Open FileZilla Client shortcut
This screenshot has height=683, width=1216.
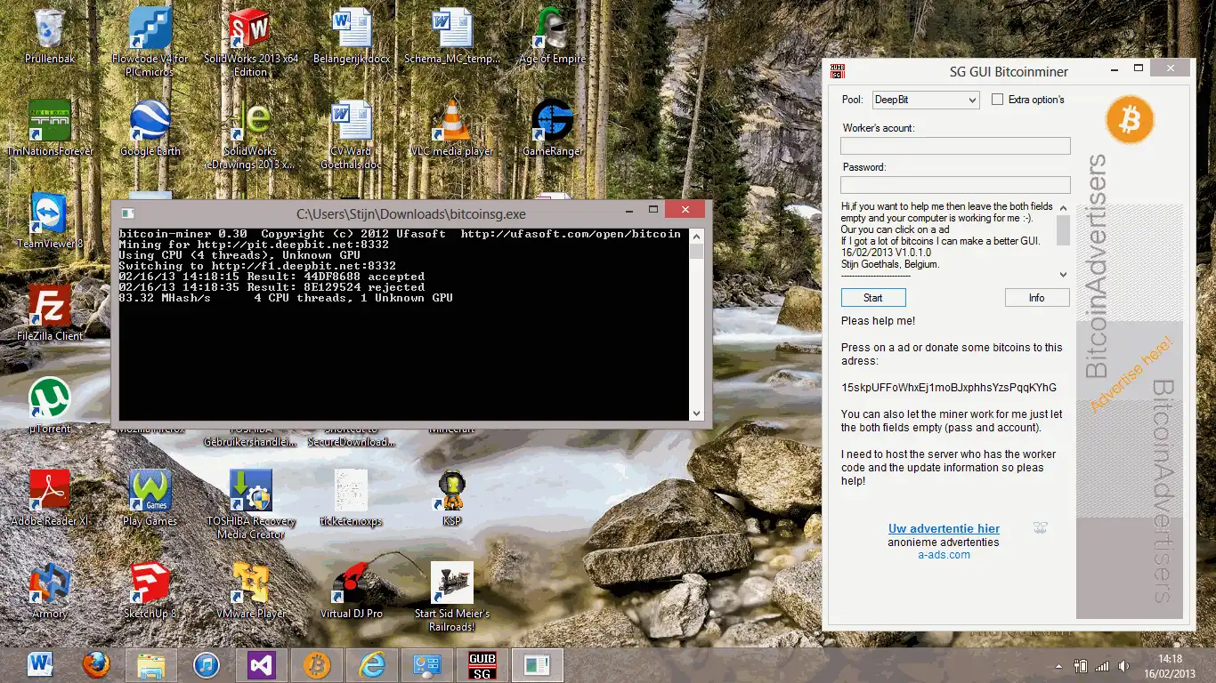[x=50, y=313]
